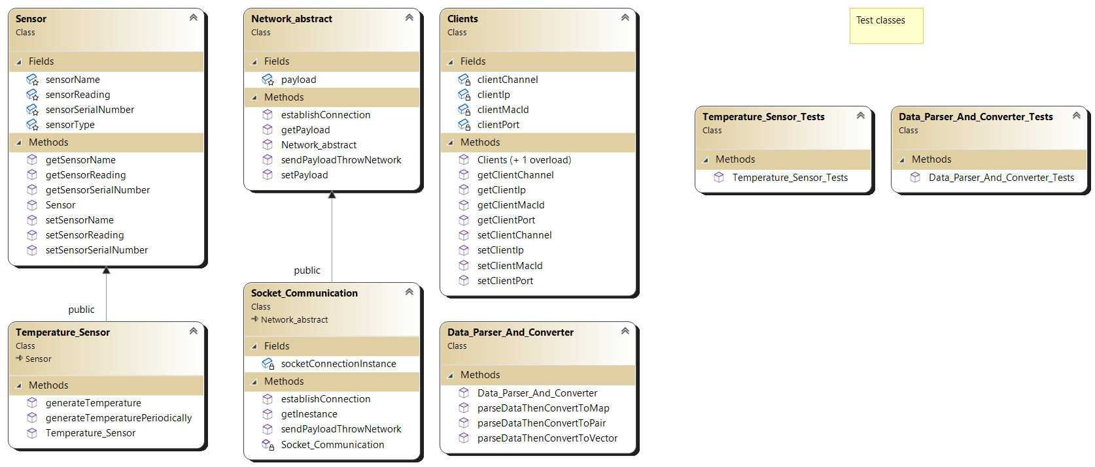Click the payload field icon

[268, 80]
